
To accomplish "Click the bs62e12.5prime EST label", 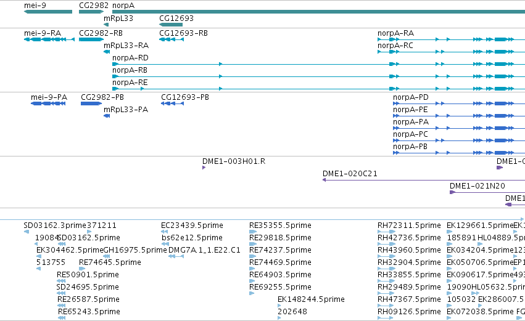I will pyautogui.click(x=192, y=238).
